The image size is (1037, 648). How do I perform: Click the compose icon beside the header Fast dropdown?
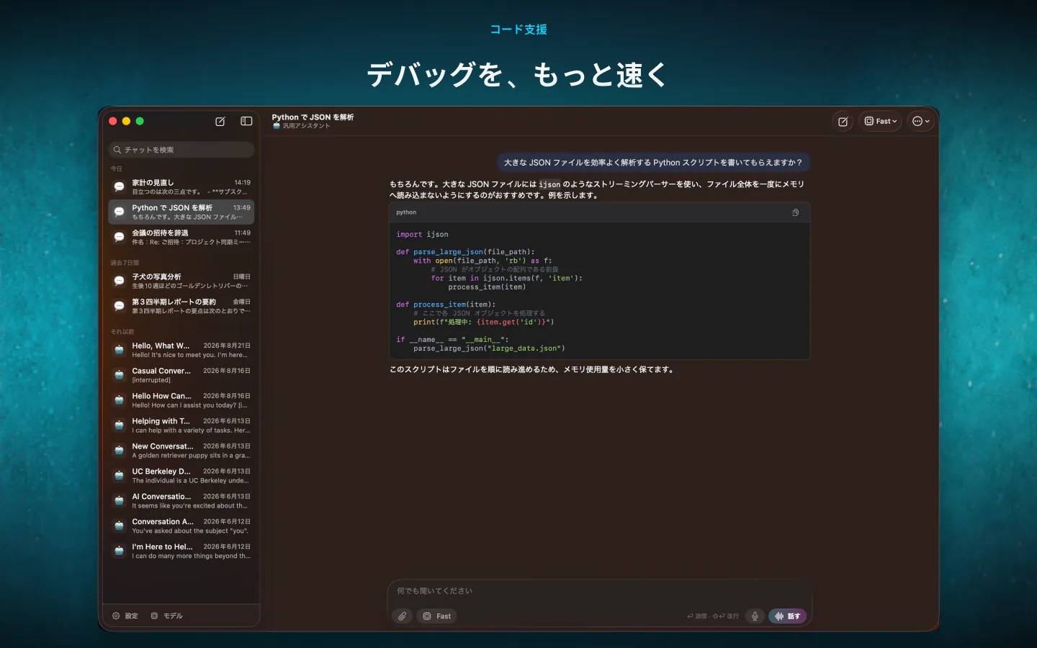click(843, 122)
